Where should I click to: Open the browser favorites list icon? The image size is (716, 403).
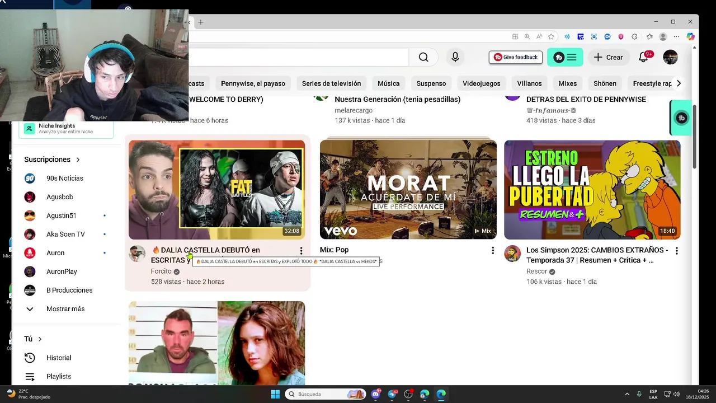point(649,36)
